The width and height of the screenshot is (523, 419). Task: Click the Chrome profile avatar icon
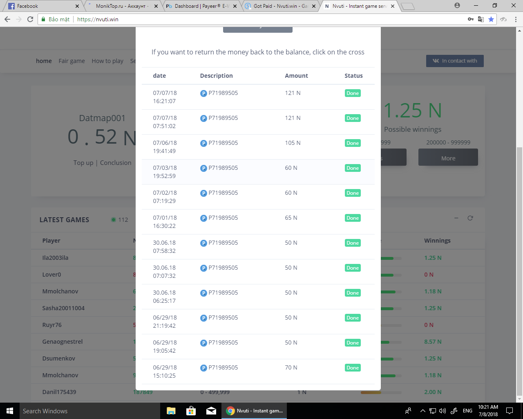457,6
